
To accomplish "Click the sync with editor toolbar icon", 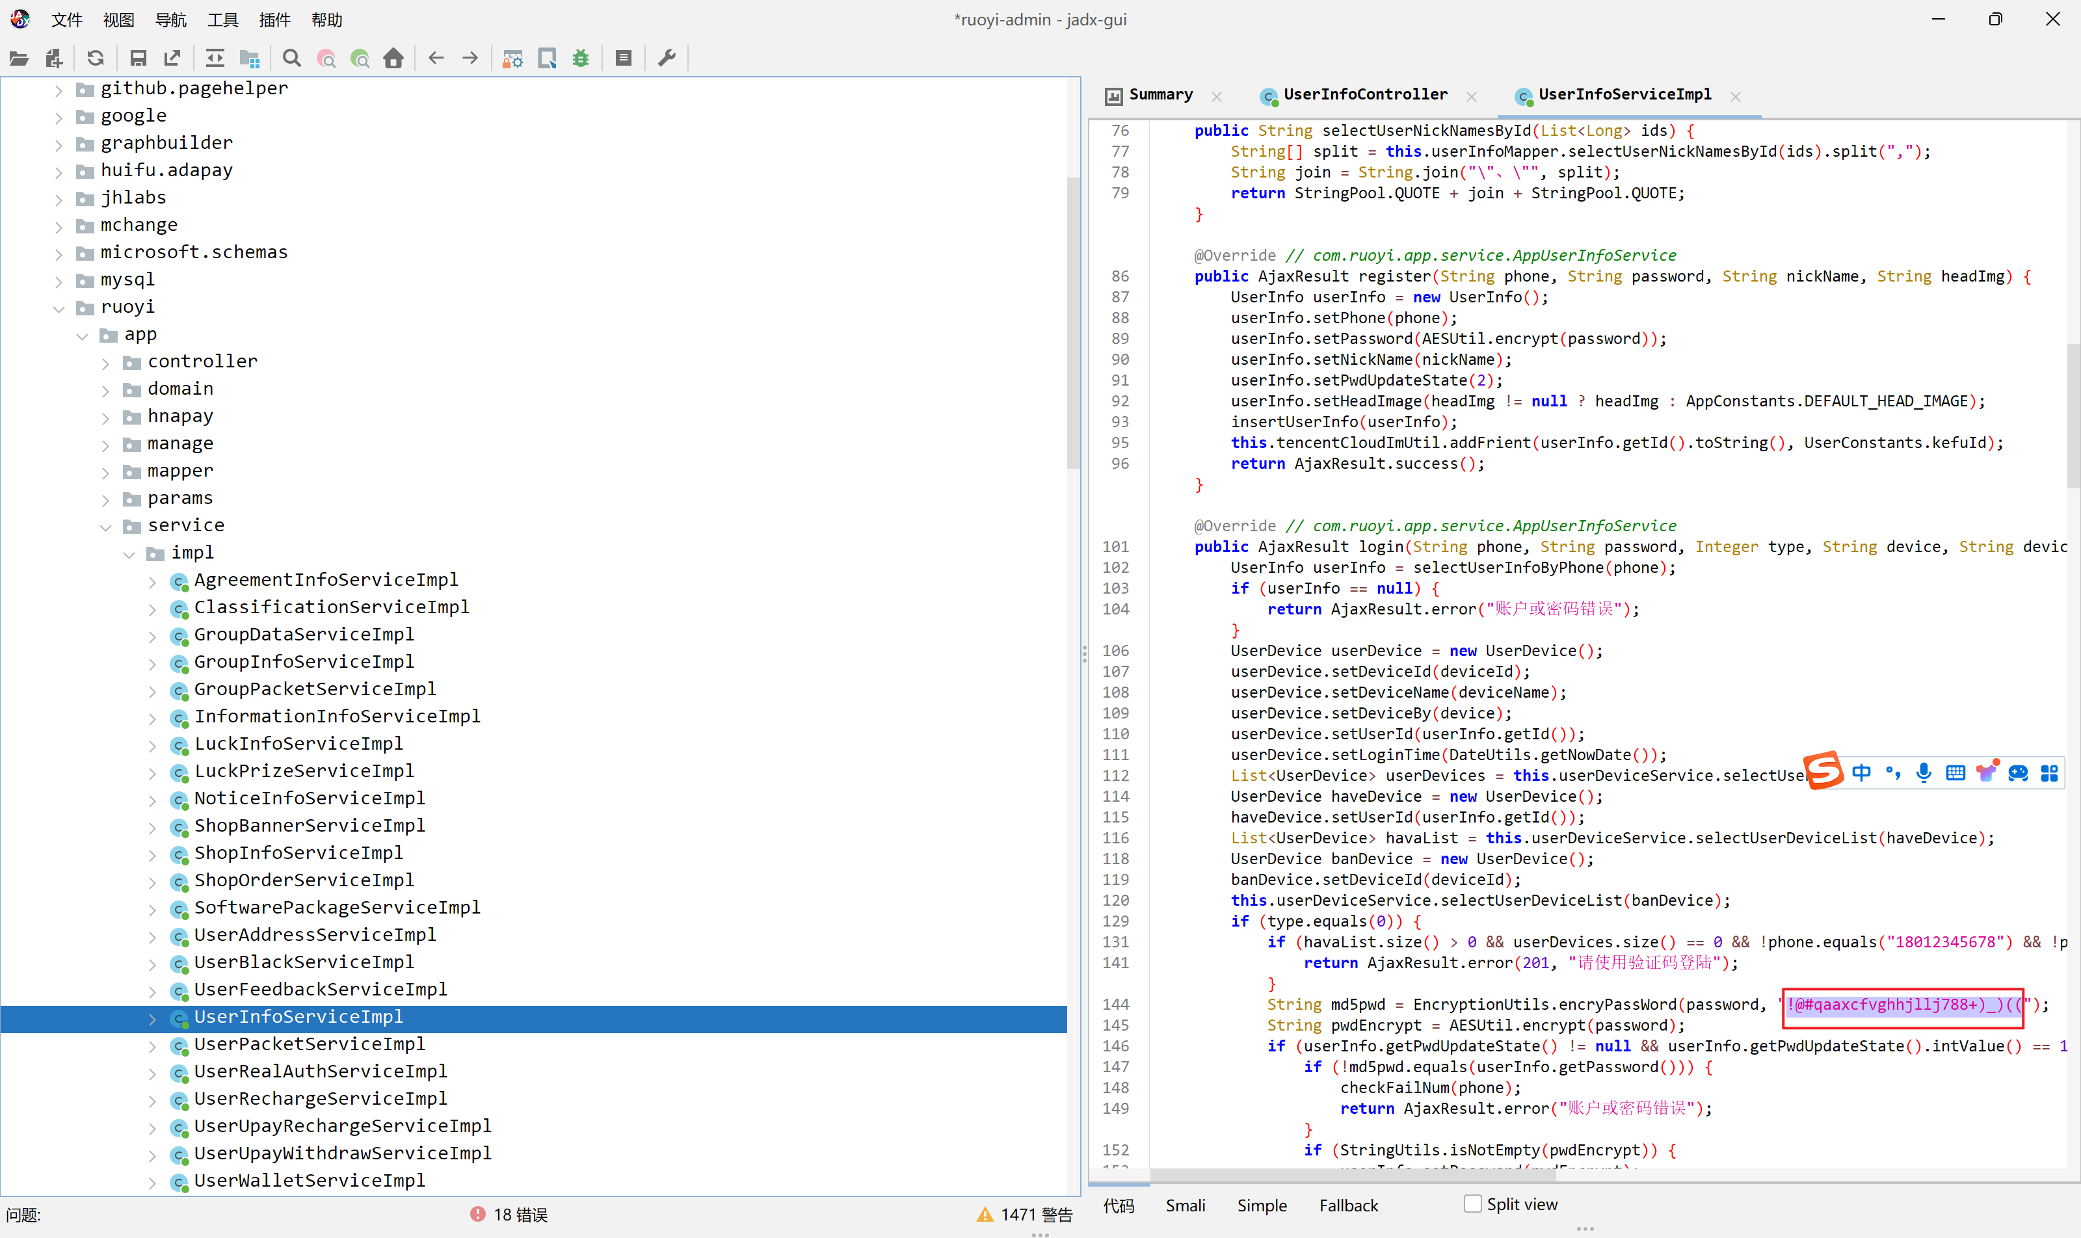I will [215, 59].
